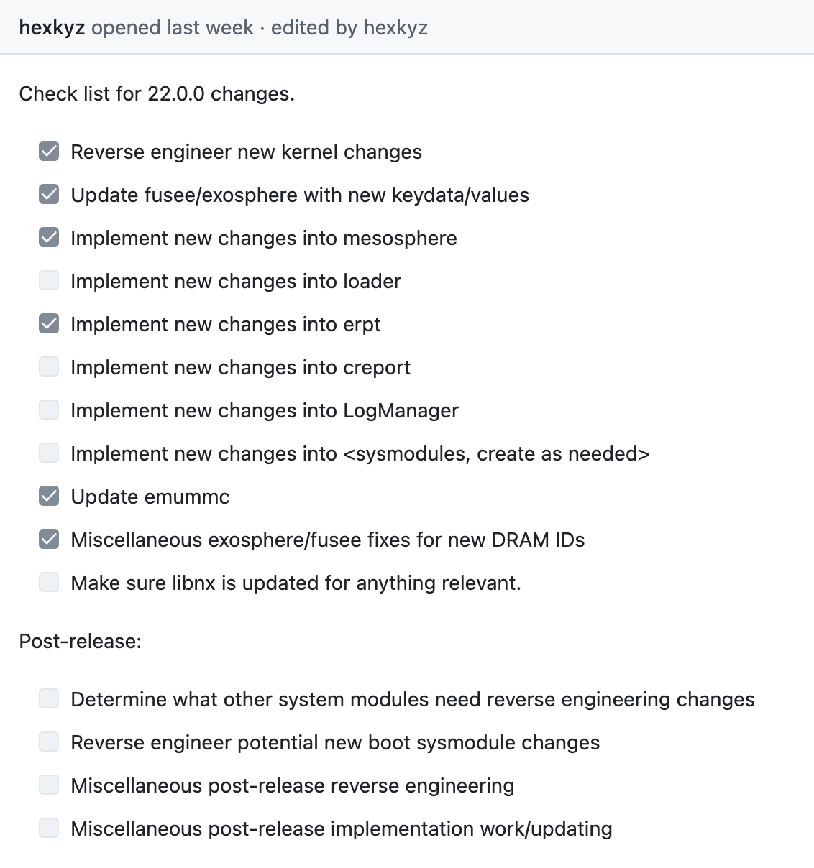Click the 'Post-release:' heading text
This screenshot has width=814, height=868.
pos(81,641)
